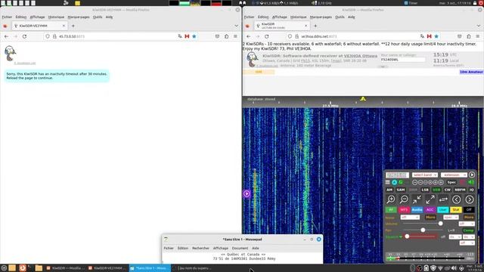Screen dimensions: 484x272
Task: Go back in the ve3hoa Firefox window
Action: coord(249,36)
